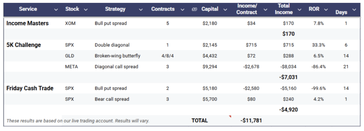
Task: Click the -99.6% ROR cell
Action: (318, 89)
